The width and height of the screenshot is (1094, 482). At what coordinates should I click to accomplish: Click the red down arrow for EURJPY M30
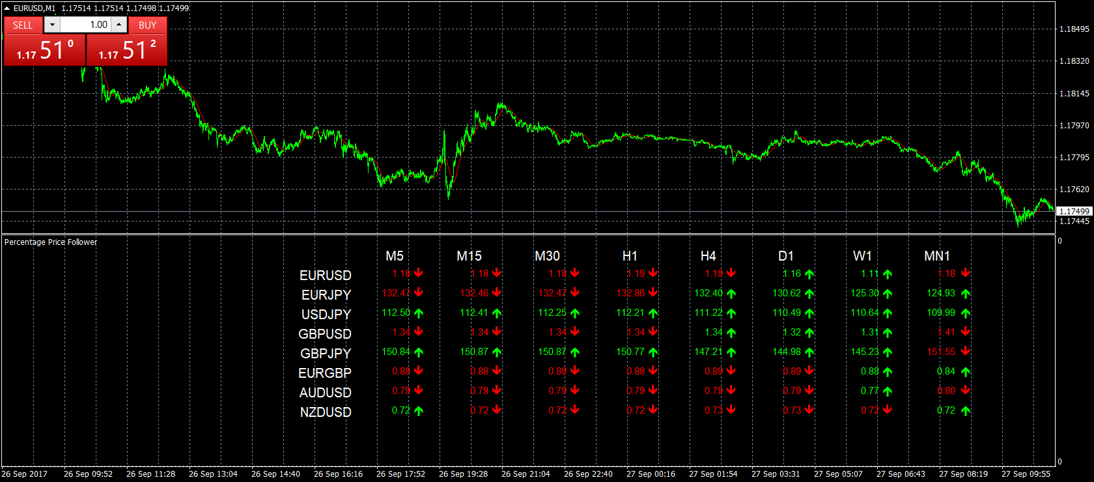coord(575,293)
